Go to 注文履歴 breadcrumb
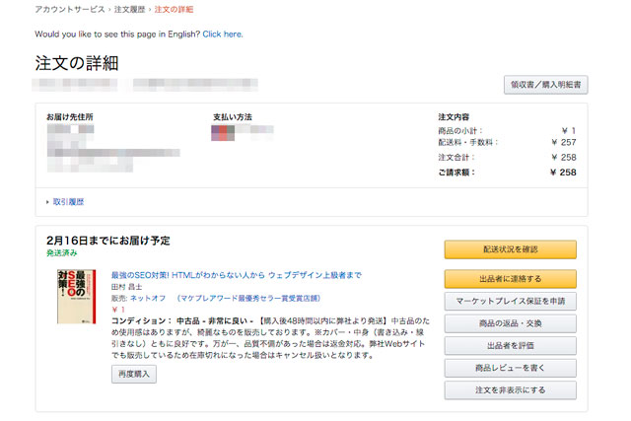 tap(129, 9)
